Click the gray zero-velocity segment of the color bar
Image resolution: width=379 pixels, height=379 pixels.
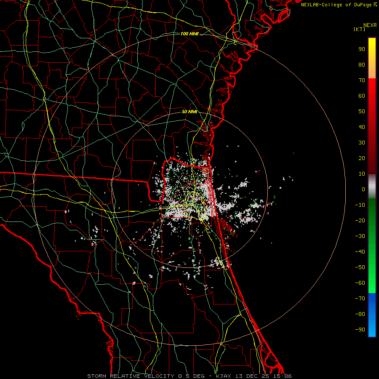click(x=372, y=187)
